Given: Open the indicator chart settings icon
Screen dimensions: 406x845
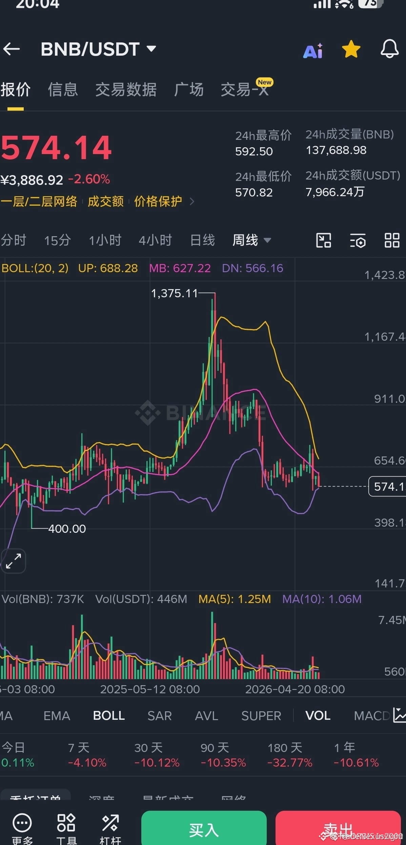Looking at the screenshot, I should (x=400, y=715).
